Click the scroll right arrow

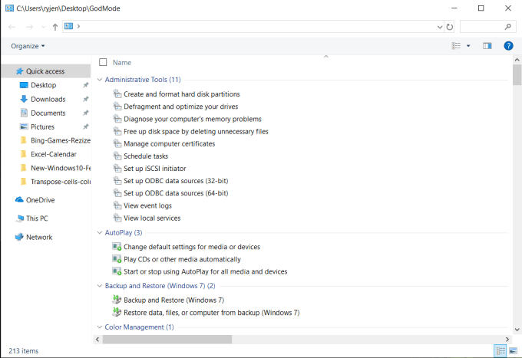(507, 339)
